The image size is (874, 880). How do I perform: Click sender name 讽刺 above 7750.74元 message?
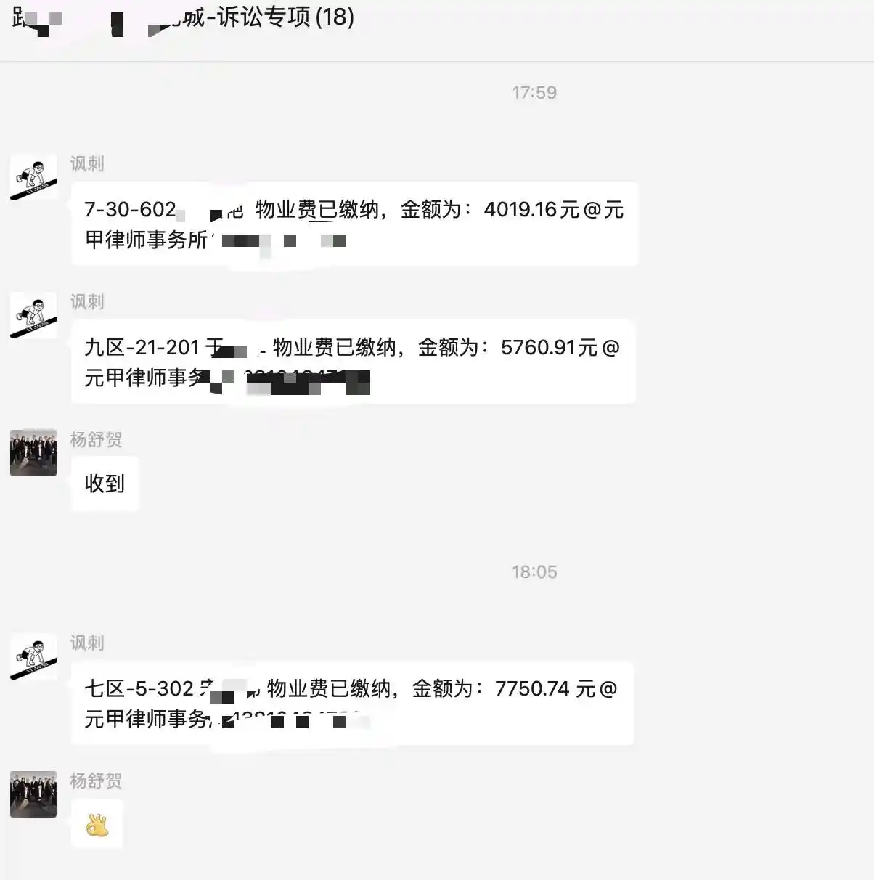[87, 643]
